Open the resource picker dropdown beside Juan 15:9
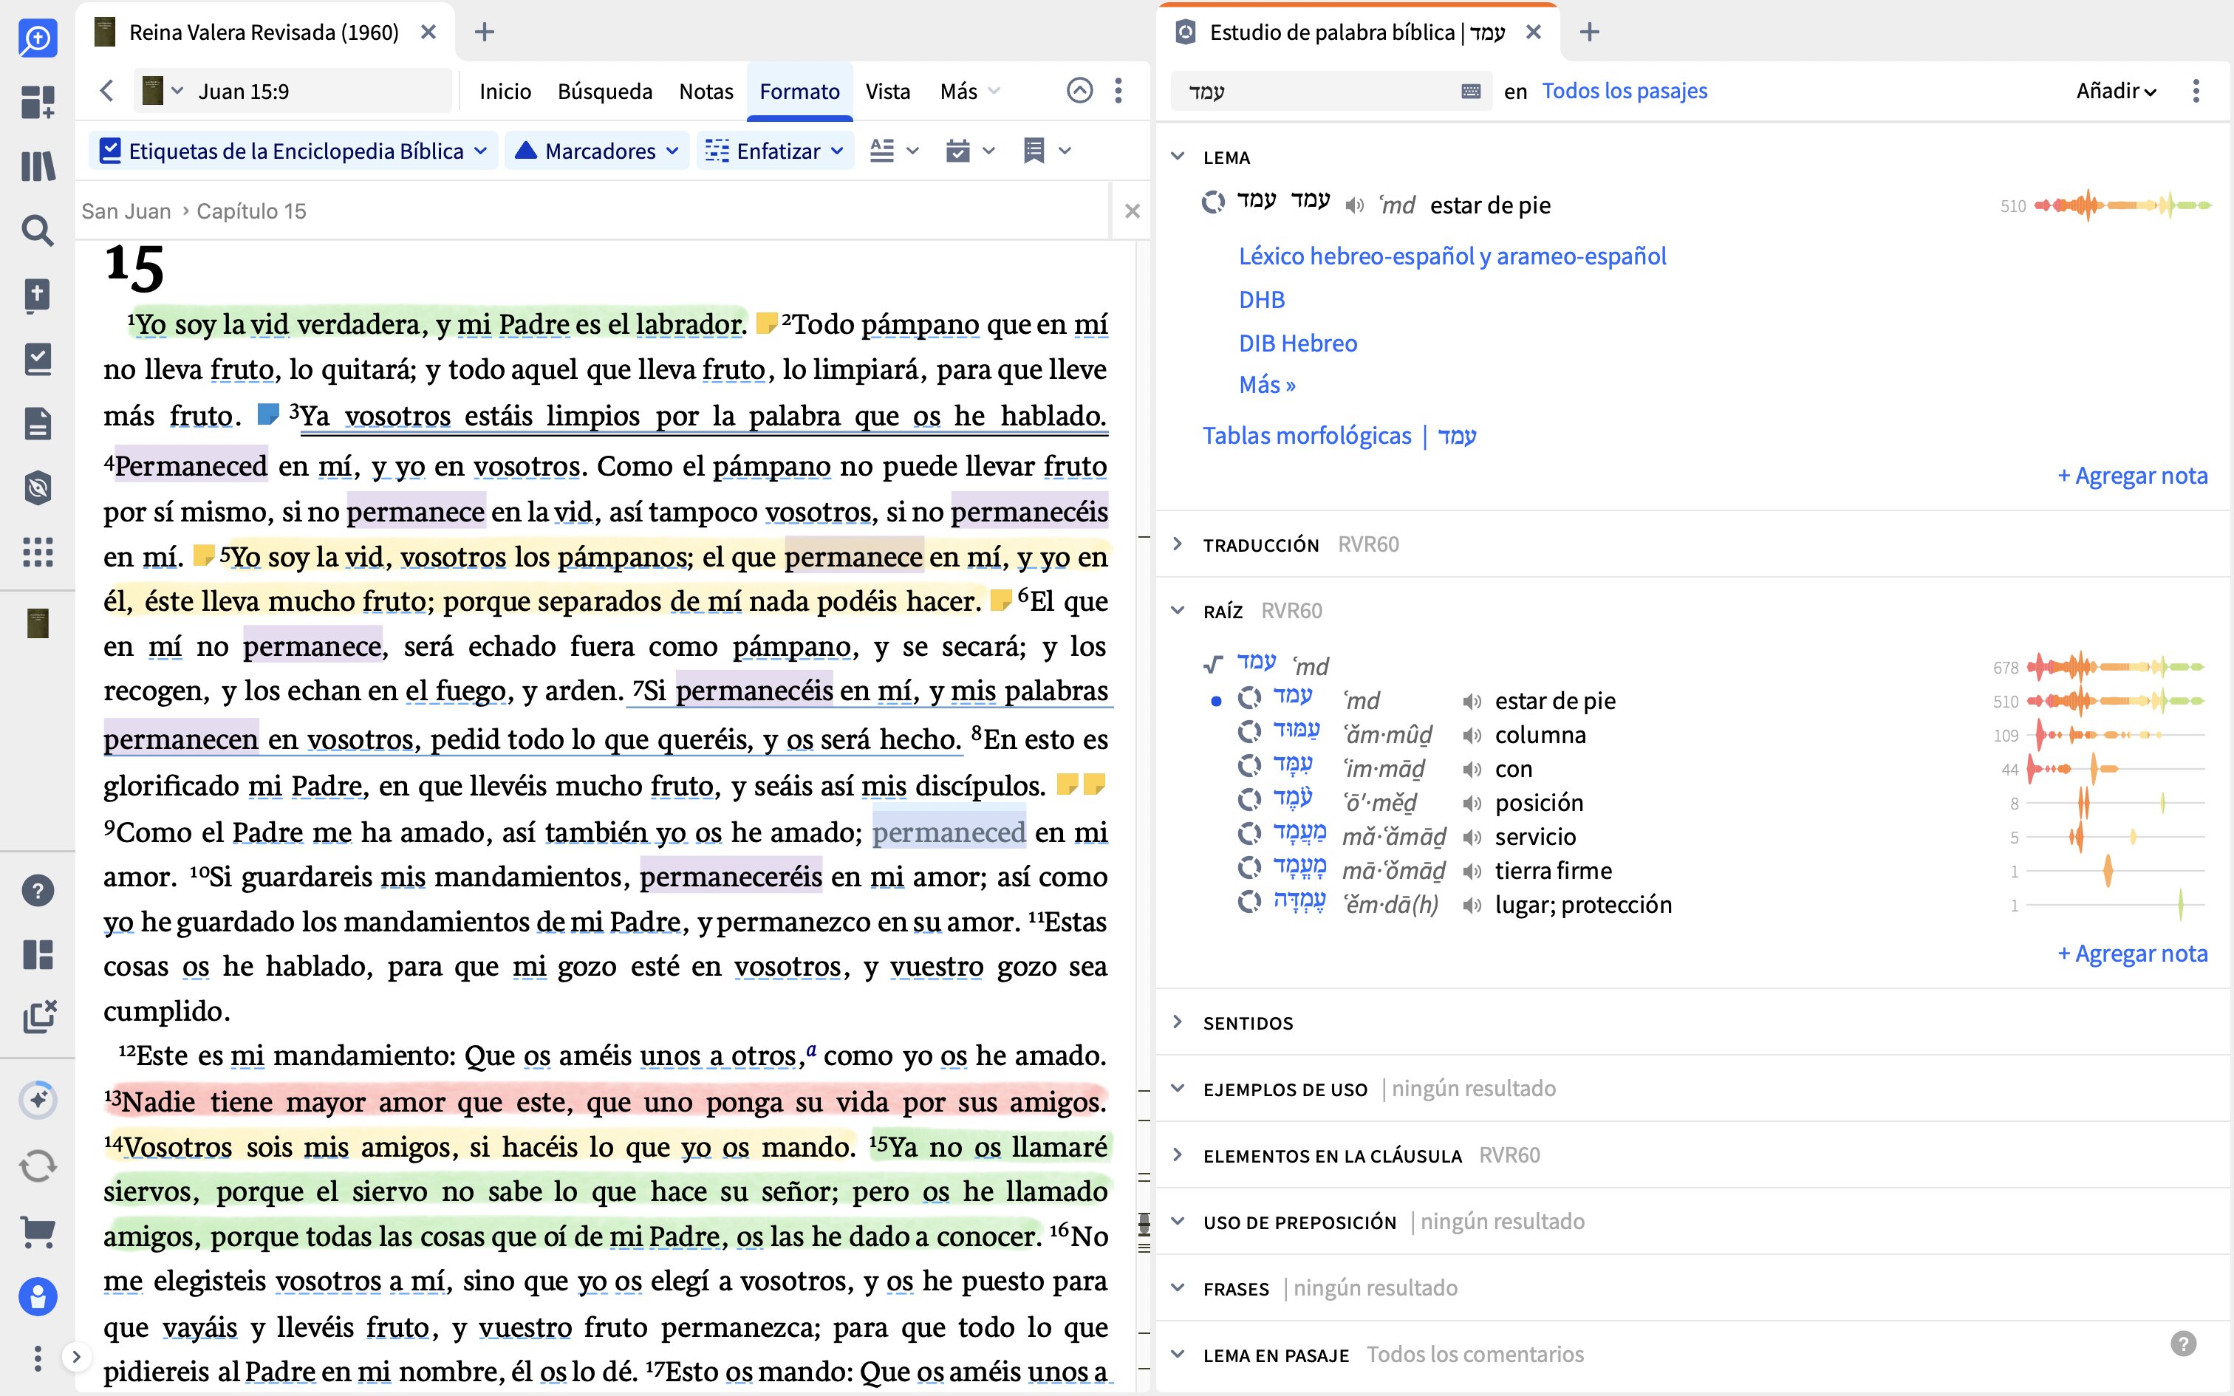Screen dimensions: 2234x1396 pos(163,90)
